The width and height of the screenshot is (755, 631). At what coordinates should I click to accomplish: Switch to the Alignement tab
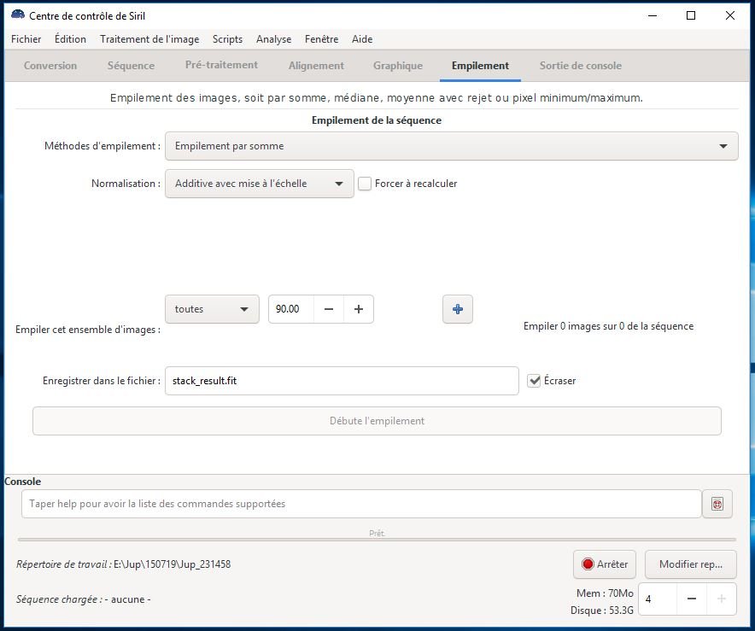[316, 66]
